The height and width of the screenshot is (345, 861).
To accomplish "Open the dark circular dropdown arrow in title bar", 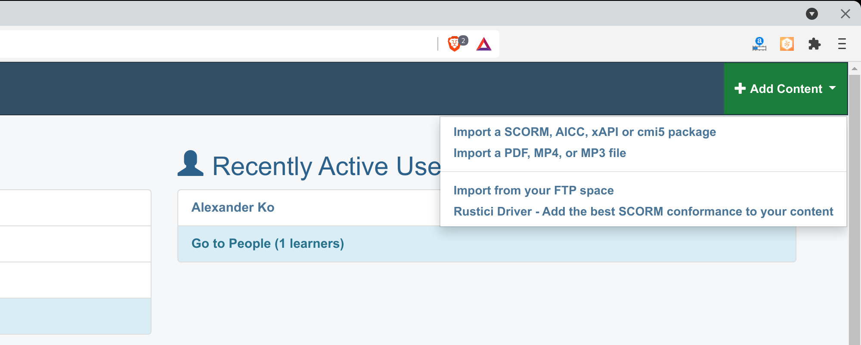I will pos(812,14).
